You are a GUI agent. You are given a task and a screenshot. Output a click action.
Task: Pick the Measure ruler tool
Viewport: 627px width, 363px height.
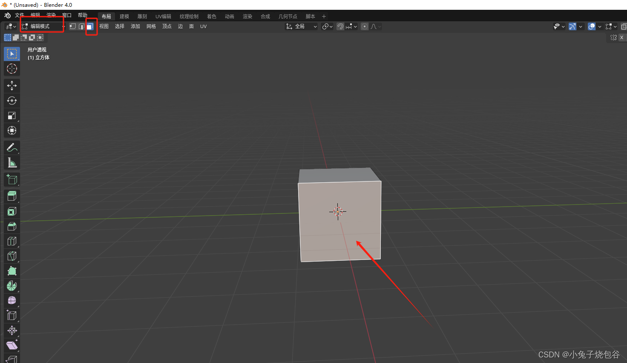12,162
